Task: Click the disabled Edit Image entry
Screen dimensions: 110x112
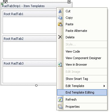Action: point(82,72)
